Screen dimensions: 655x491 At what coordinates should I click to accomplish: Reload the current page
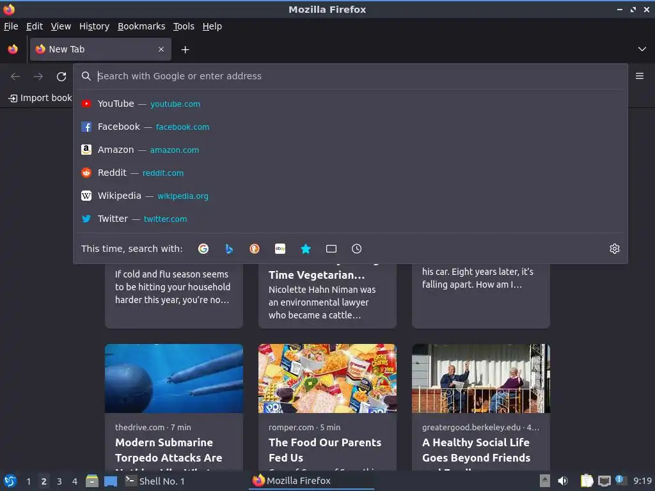pyautogui.click(x=61, y=77)
